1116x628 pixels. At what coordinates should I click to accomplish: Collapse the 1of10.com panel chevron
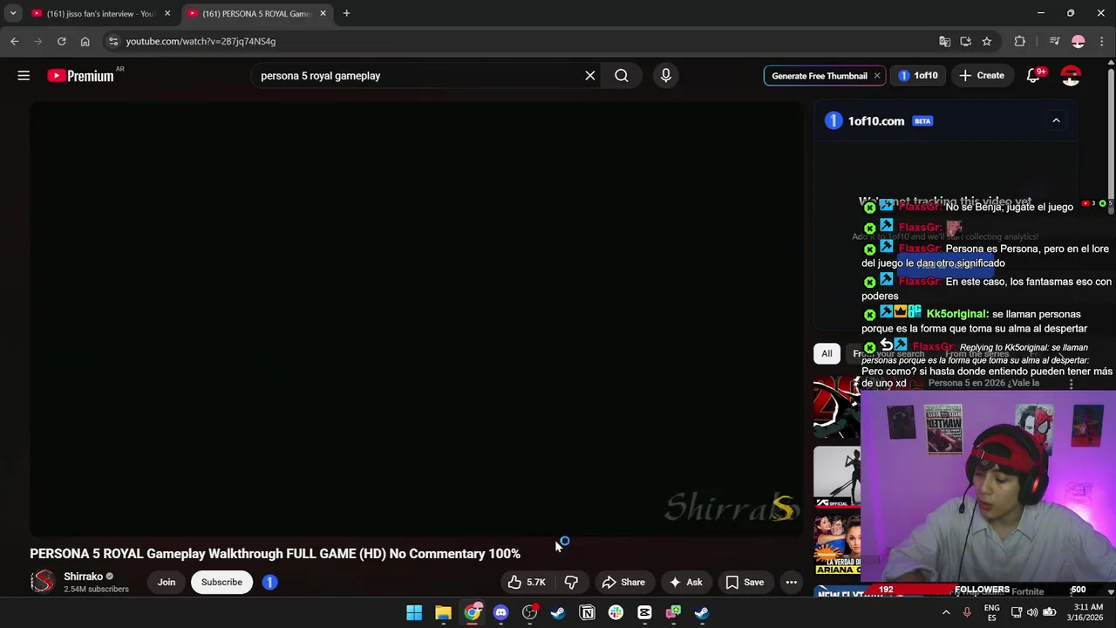click(1056, 121)
